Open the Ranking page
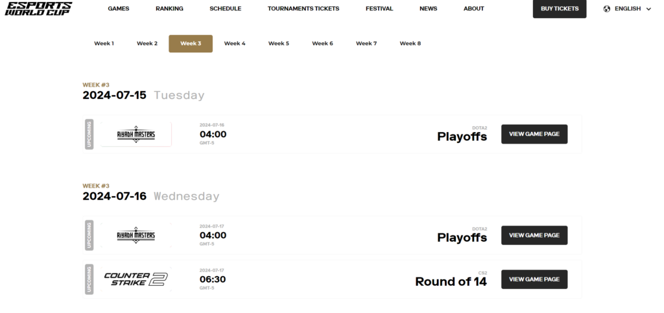This screenshot has width=664, height=313. point(169,8)
